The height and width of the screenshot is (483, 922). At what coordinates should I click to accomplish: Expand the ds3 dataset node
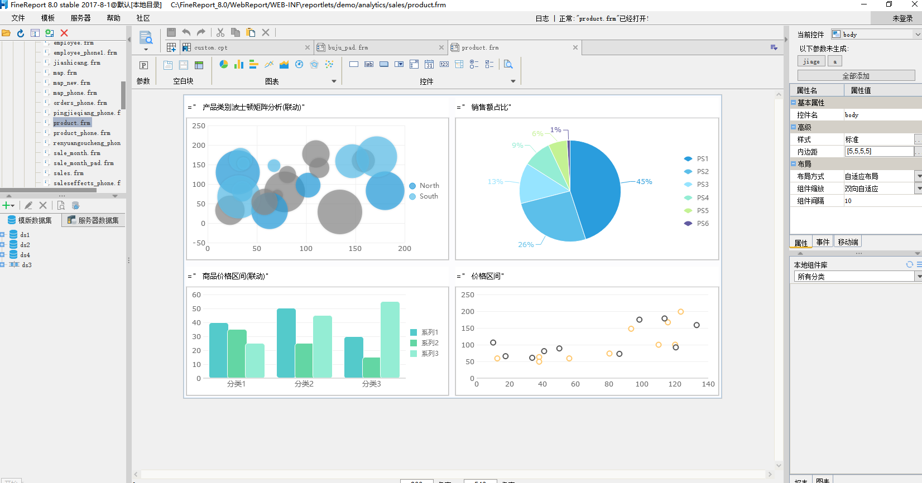[2, 264]
